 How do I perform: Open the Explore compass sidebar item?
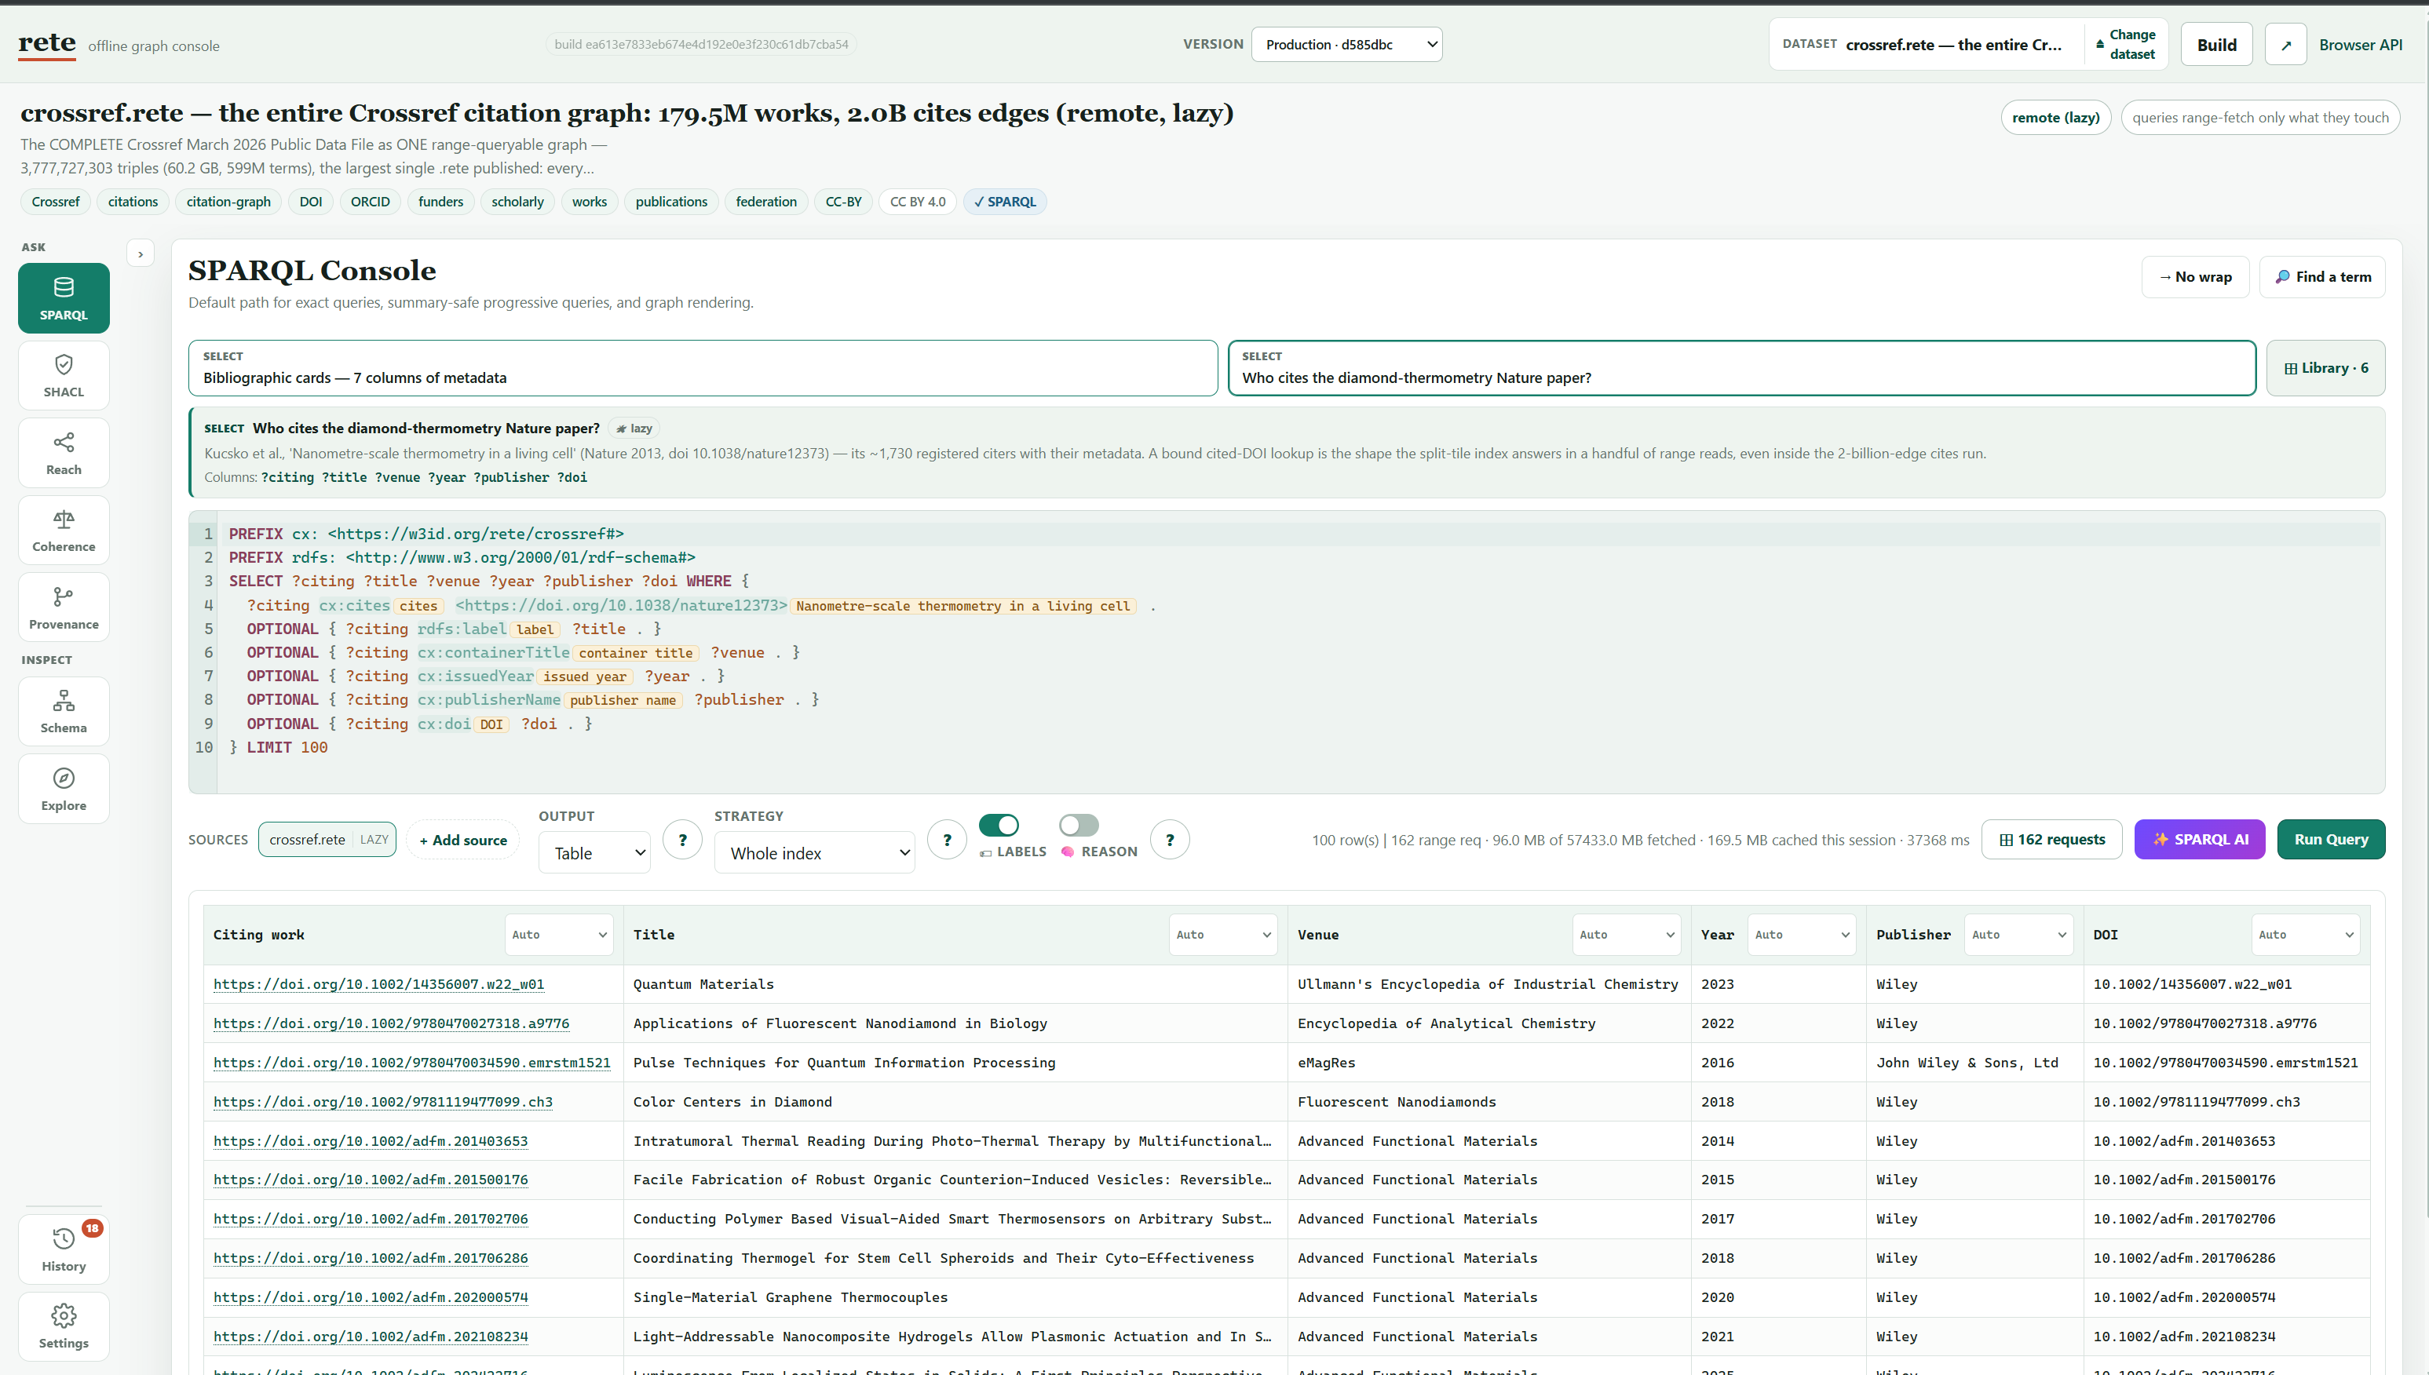64,789
